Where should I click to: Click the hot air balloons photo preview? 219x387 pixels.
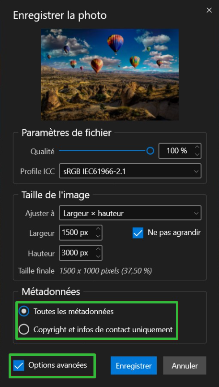click(x=110, y=74)
